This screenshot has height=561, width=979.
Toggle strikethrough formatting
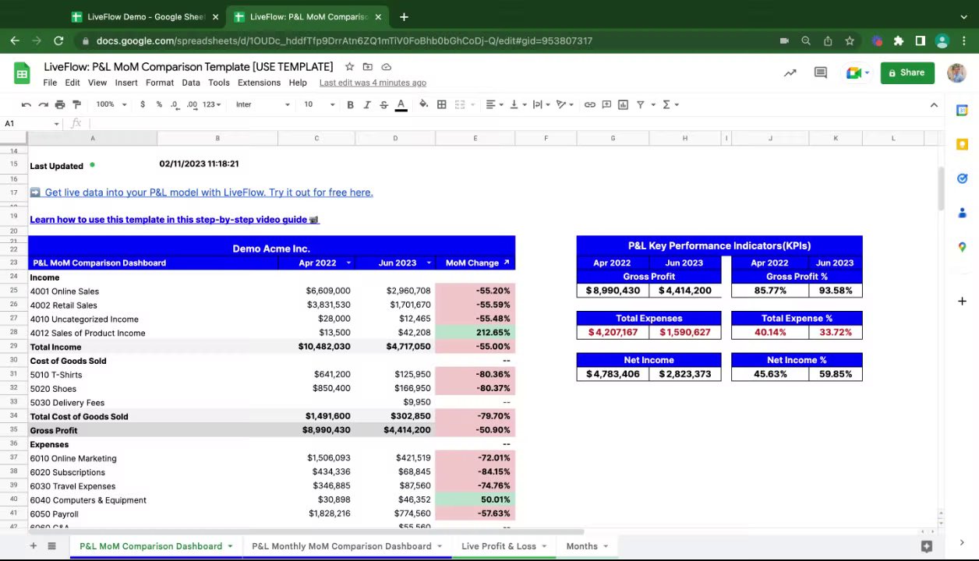[x=383, y=104]
